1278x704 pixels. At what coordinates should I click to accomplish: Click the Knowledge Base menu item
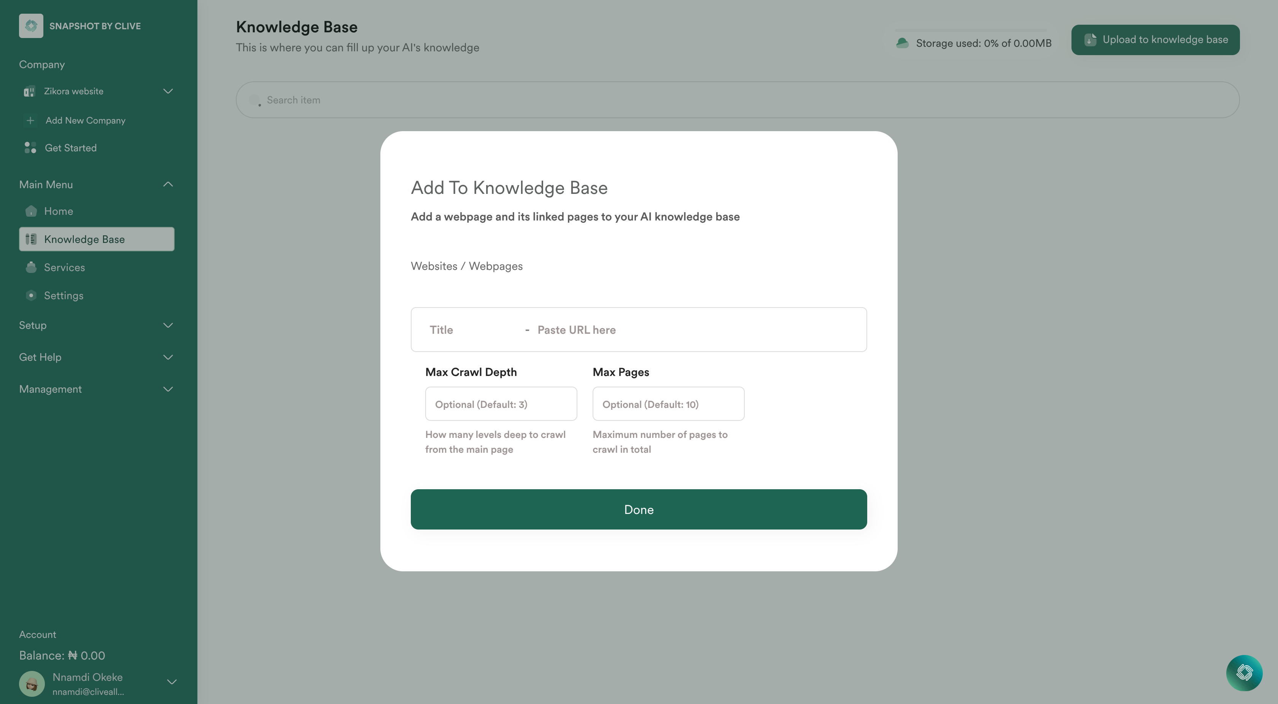point(96,238)
